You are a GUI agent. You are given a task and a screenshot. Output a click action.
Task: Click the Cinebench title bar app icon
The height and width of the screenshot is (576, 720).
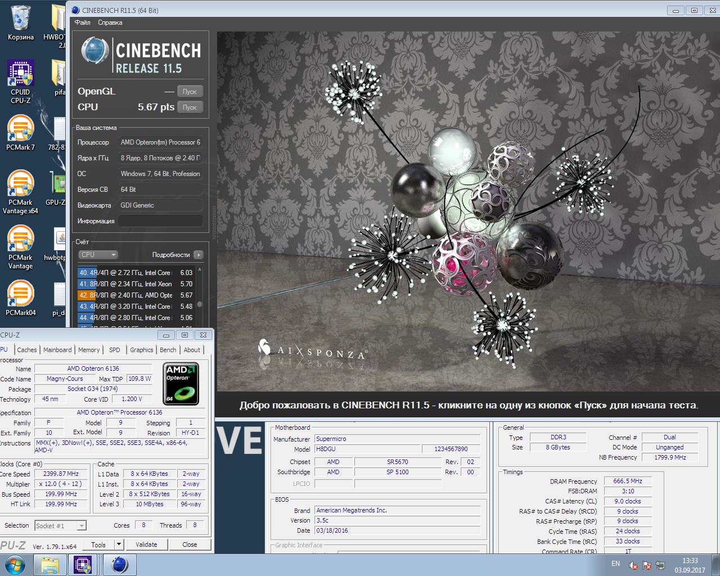click(x=76, y=10)
